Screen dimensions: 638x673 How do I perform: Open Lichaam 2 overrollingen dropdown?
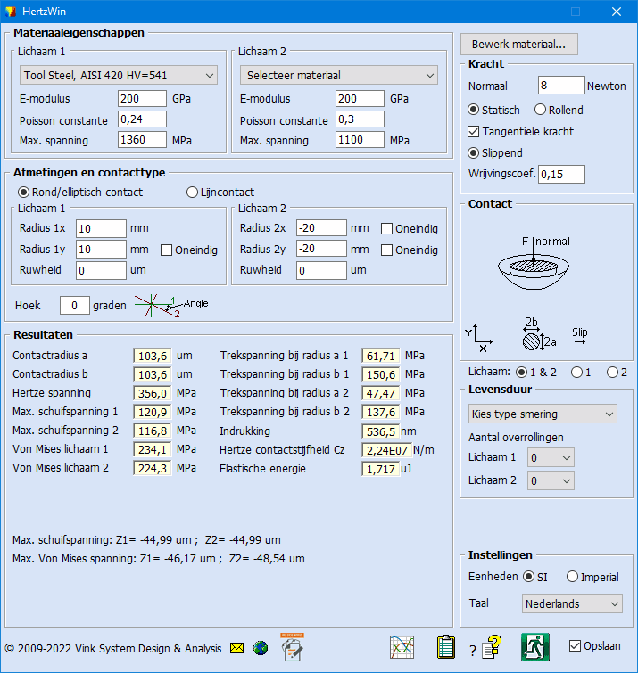(x=551, y=480)
